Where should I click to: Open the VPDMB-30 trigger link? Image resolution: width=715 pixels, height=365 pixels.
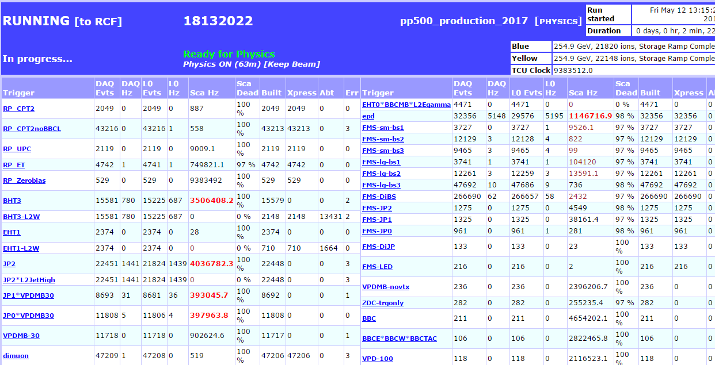tap(21, 336)
